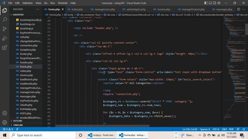This screenshot has height=139, width=248.
Task: Click home.php eshop taskbar button
Action: tap(132, 135)
